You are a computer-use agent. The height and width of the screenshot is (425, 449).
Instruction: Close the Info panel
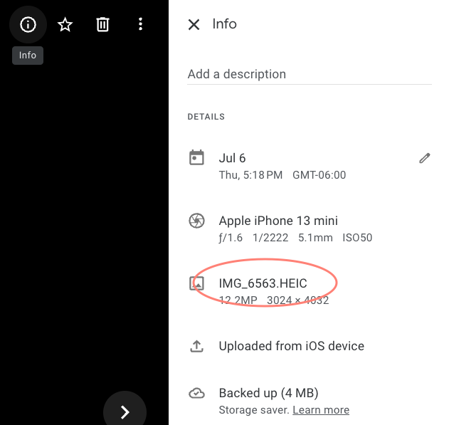[x=194, y=25]
